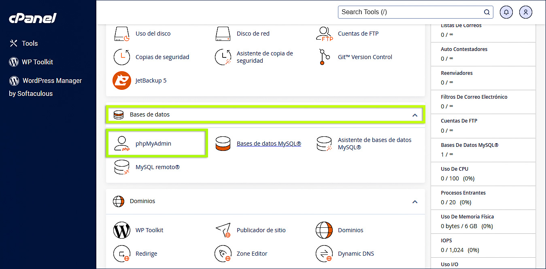Open WordPress Manager by Softaculous sidebar item
Viewport: 546px width, 269px height.
click(45, 87)
